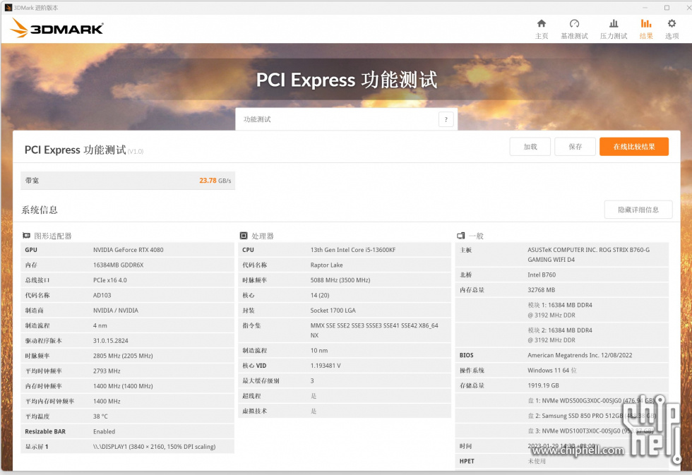Click the Load (加载) button
This screenshot has height=475, width=692.
coord(530,147)
